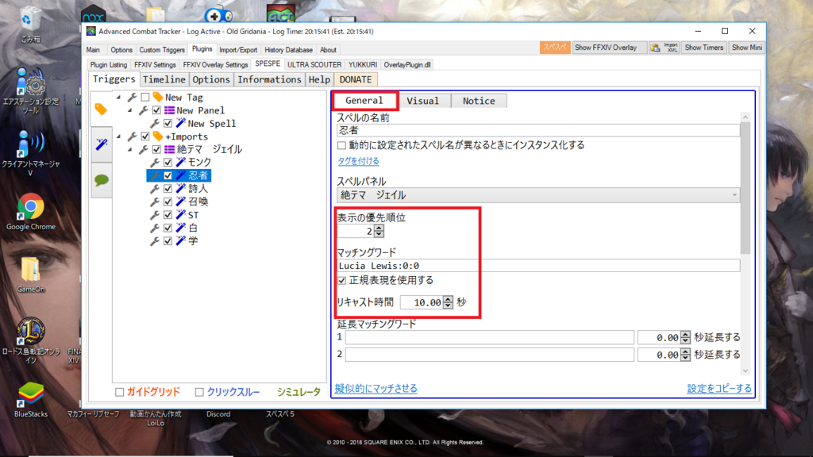This screenshot has width=813, height=457.
Task: Switch to the Visual tab
Action: pyautogui.click(x=422, y=101)
